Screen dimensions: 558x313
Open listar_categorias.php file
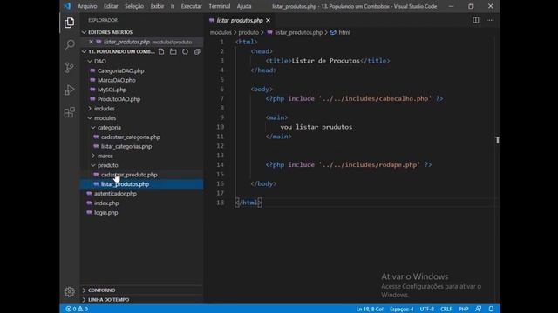(126, 147)
